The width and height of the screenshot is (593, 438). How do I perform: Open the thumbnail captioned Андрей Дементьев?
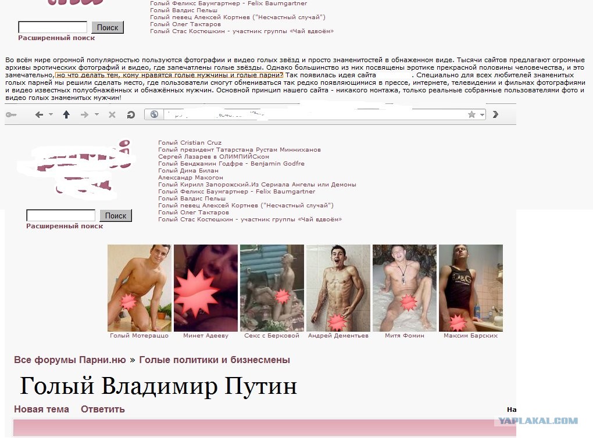coord(338,288)
